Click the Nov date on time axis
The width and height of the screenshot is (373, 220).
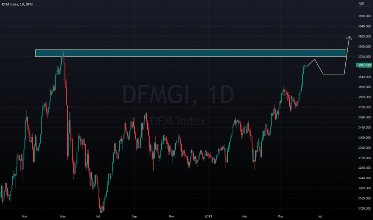coord(172,216)
